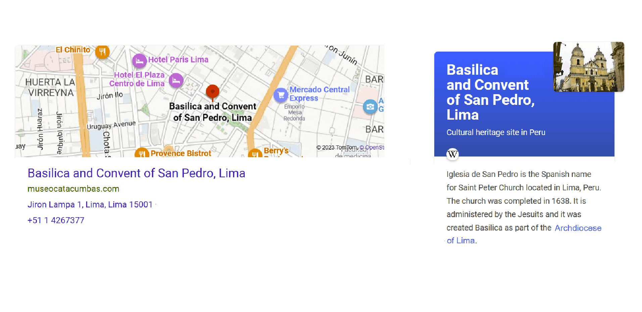The image size is (642, 312).
Task: Select Hotel El Plaza Centro bed icon
Action: [x=176, y=80]
